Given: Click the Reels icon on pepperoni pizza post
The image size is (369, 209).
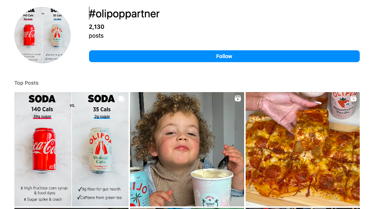Looking at the screenshot, I should 353,99.
